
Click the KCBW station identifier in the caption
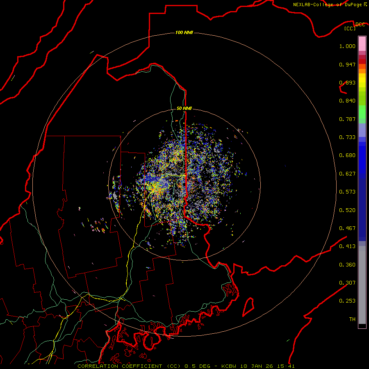tap(228, 366)
